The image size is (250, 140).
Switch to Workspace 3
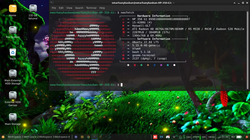(47, 137)
